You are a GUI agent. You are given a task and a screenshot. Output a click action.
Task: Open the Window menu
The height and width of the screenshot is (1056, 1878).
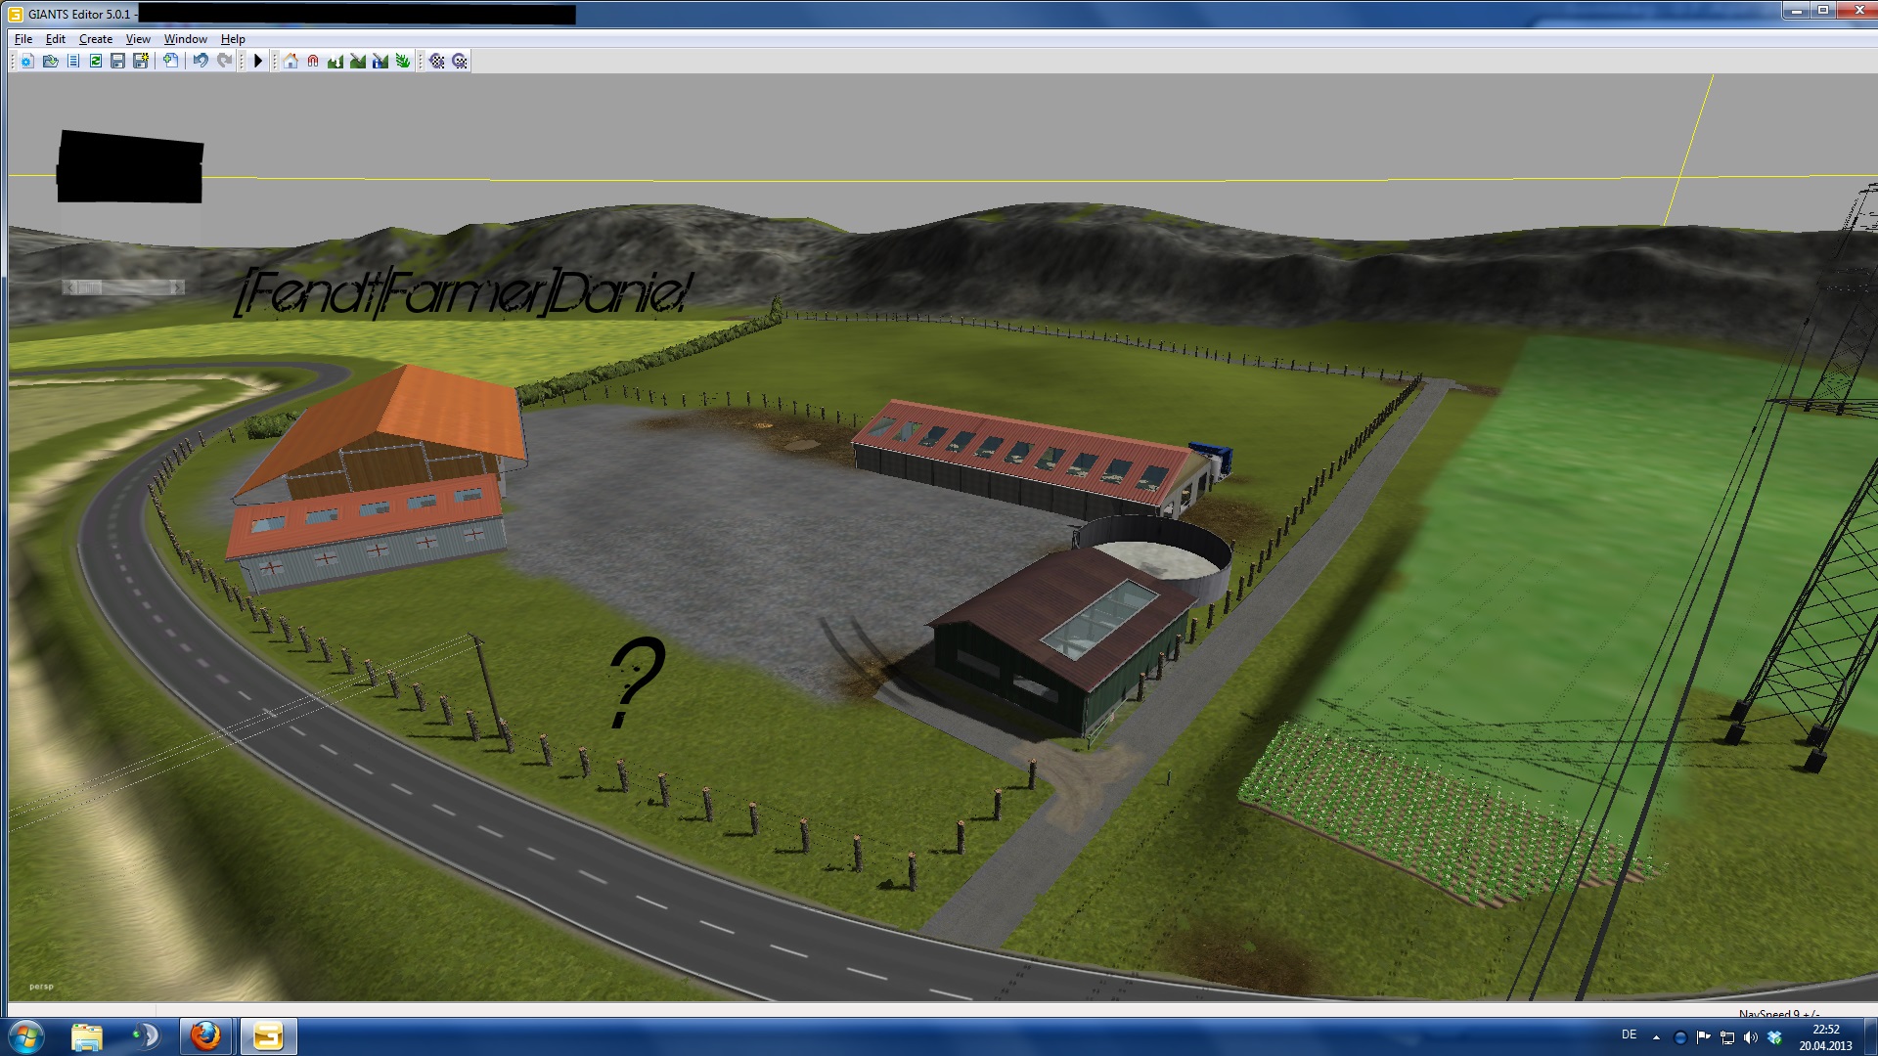point(185,39)
